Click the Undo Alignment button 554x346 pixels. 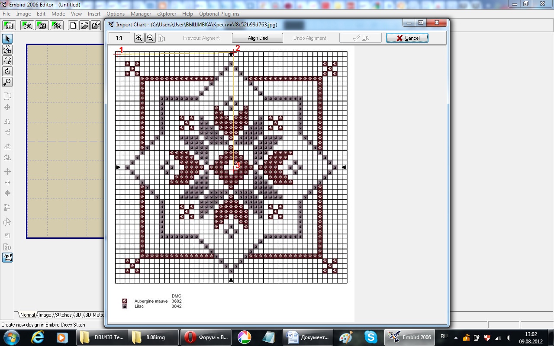pyautogui.click(x=310, y=38)
